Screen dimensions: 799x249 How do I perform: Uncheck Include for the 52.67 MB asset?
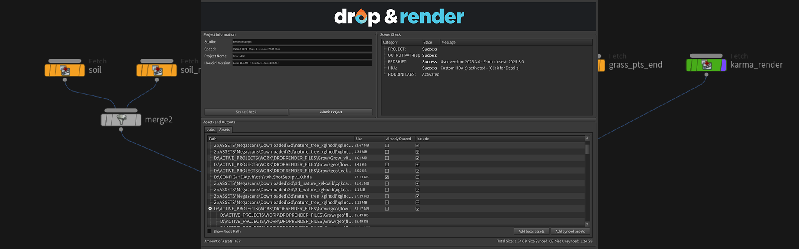pos(417,146)
